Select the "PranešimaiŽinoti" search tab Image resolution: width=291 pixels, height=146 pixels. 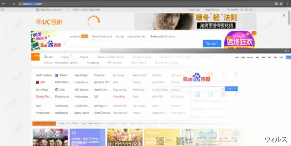point(102,37)
